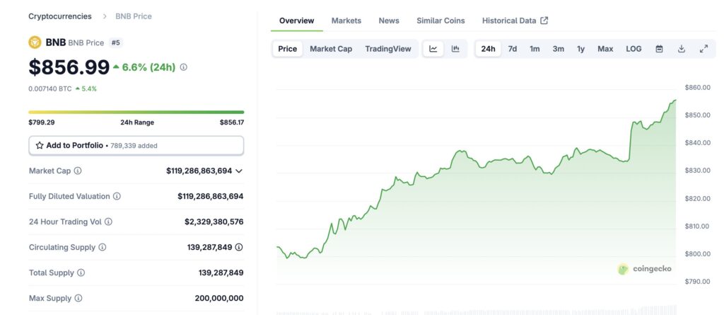Select 24h time range
The height and width of the screenshot is (315, 724).
pyautogui.click(x=488, y=49)
